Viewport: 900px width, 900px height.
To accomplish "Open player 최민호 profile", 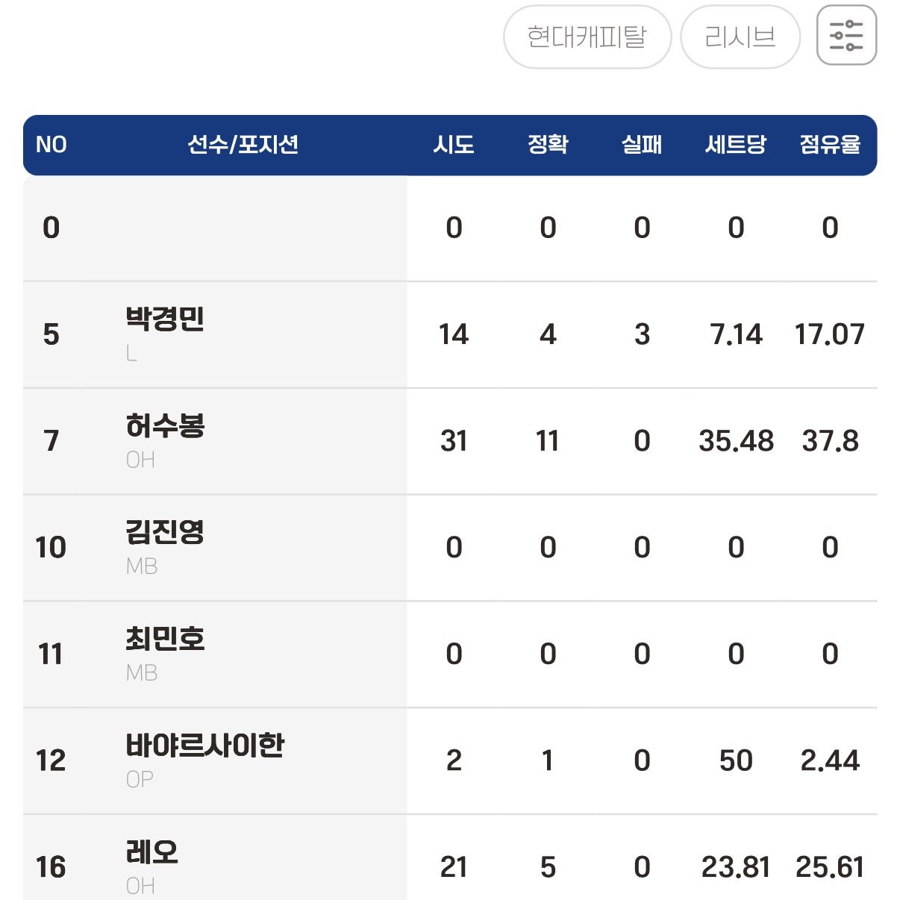I will click(165, 639).
